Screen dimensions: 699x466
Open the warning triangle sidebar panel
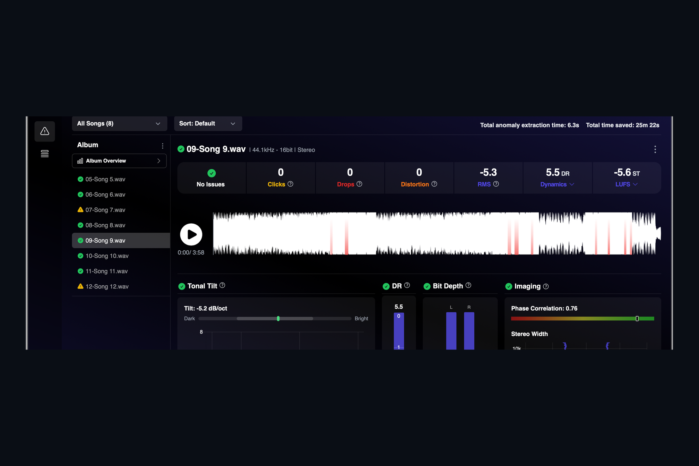(45, 131)
